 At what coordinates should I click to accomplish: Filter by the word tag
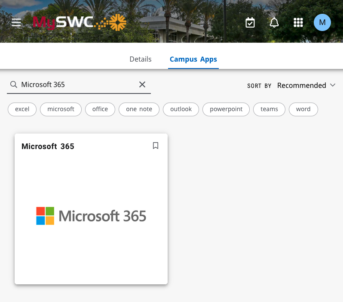(x=303, y=109)
